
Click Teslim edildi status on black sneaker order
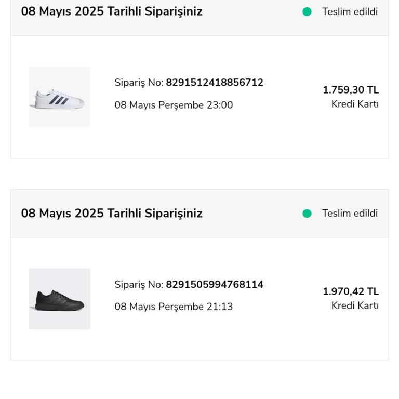pyautogui.click(x=350, y=214)
